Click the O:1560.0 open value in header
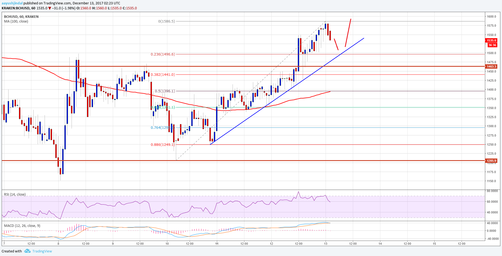The height and width of the screenshot is (256, 502). (84, 8)
